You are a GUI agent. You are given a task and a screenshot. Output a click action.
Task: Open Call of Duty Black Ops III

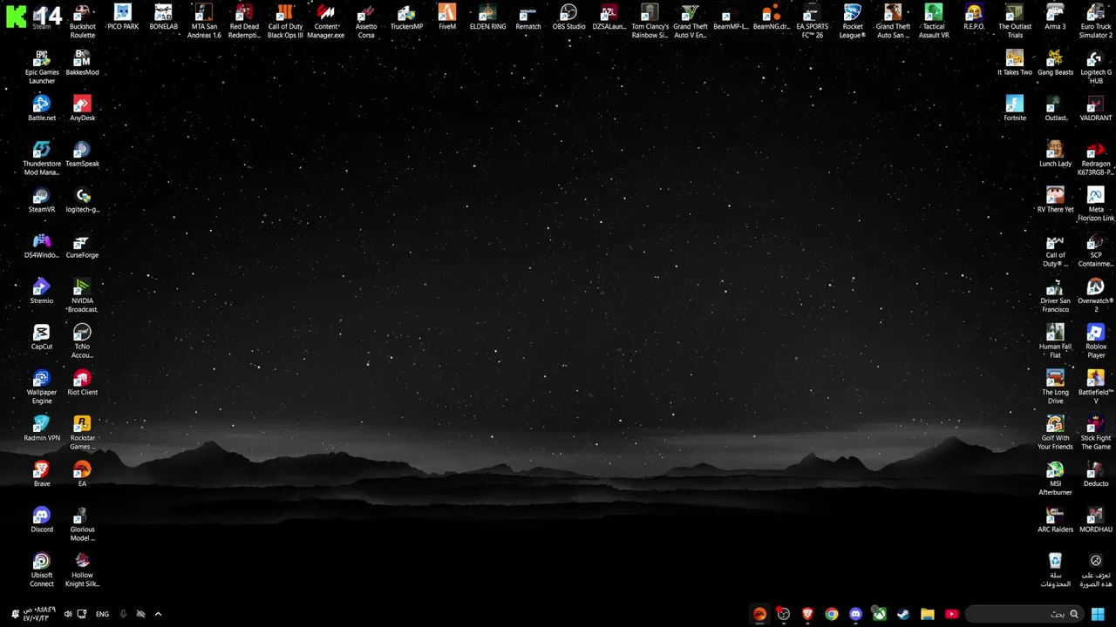pos(285,22)
